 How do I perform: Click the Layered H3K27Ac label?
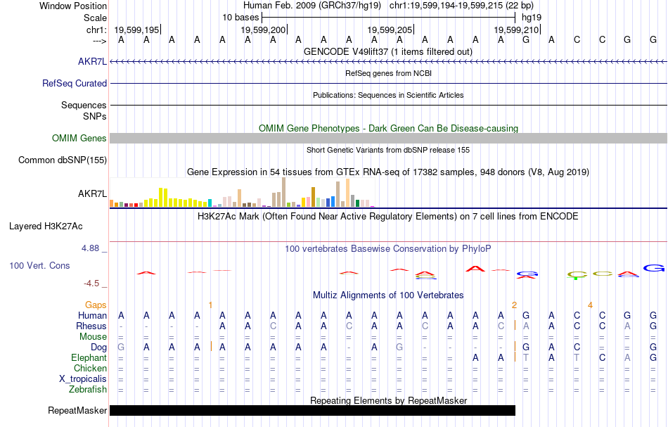pyautogui.click(x=46, y=226)
